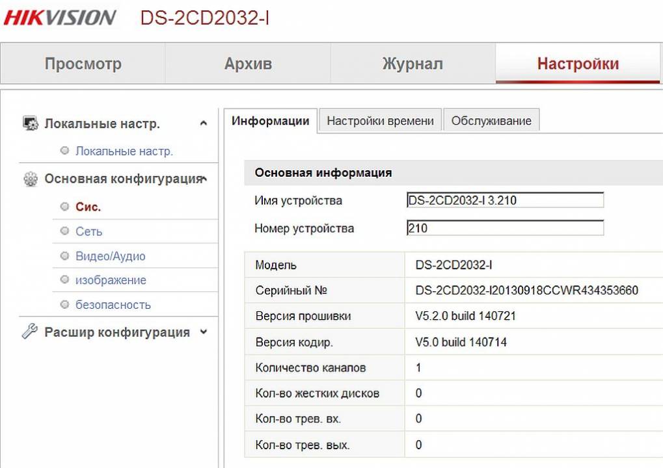Open the Локальные настр. link in sidebar
The width and height of the screenshot is (663, 468).
click(124, 151)
